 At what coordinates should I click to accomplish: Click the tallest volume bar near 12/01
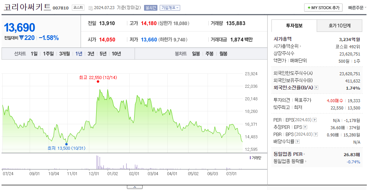[97, 162]
